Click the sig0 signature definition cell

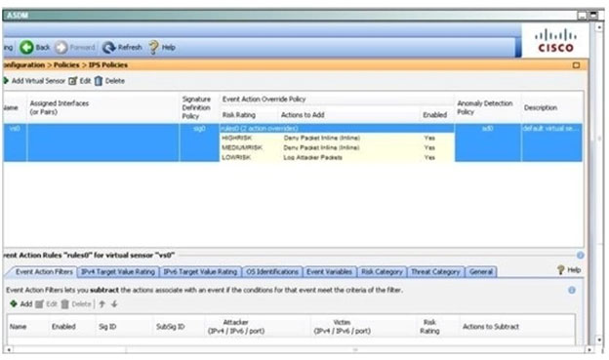pos(199,142)
